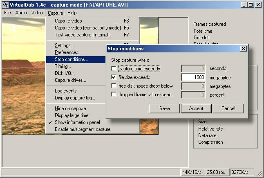Open the Video menu
This screenshot has width=264, height=178.
coord(37,13)
